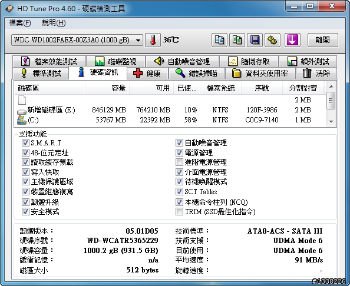
Task: Toggle the 待機喚醒模式 checkbox
Action: click(x=179, y=182)
